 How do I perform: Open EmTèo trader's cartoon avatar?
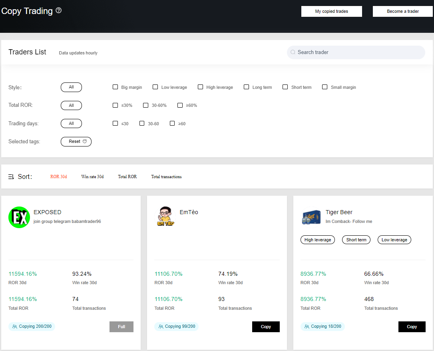[165, 217]
